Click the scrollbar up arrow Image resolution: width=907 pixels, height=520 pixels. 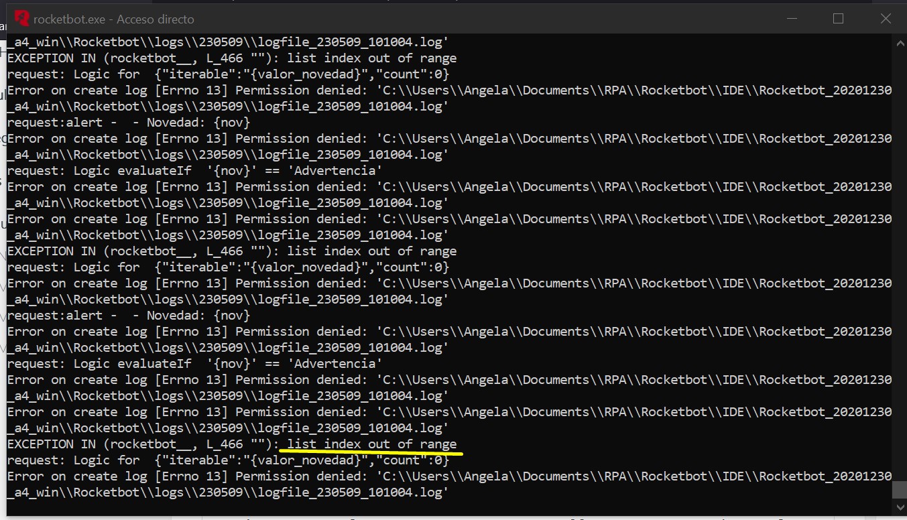pyautogui.click(x=899, y=42)
